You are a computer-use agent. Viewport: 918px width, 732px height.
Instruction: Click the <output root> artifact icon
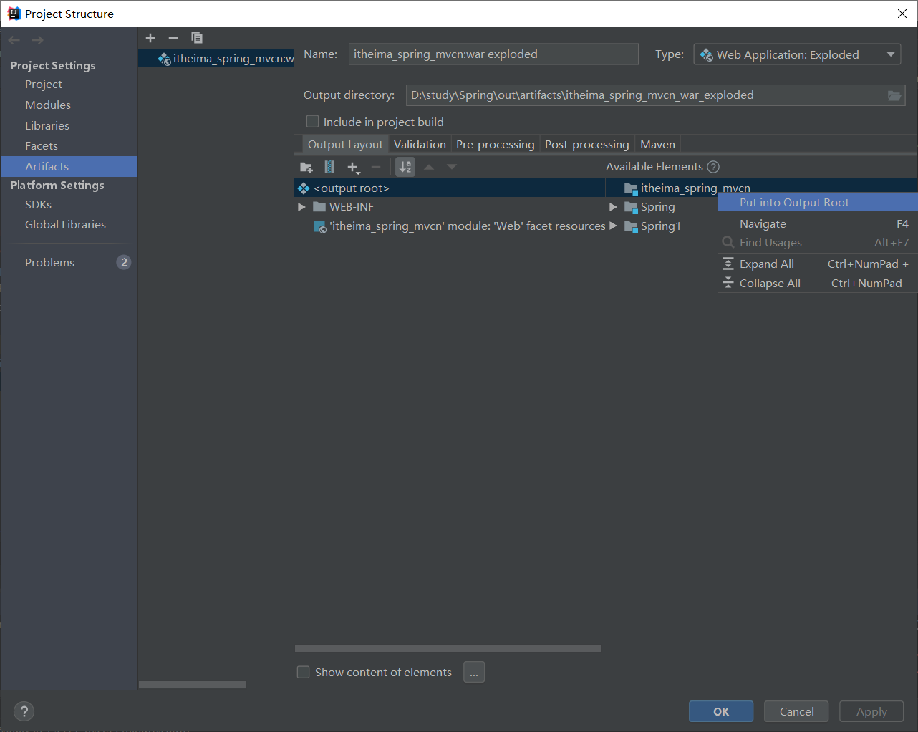tap(304, 188)
